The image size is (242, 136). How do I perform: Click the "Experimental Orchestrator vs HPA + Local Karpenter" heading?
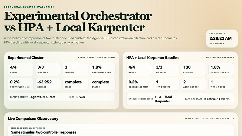[x=78, y=22]
